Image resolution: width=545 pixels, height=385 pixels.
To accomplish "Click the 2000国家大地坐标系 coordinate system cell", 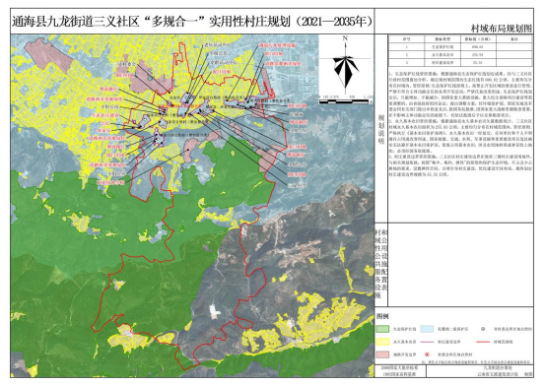I will (x=400, y=367).
